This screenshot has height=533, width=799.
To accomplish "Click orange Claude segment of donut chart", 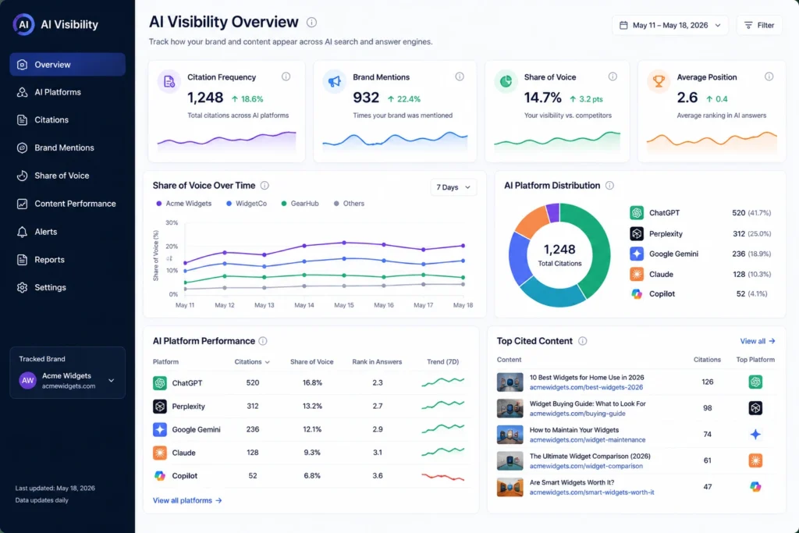I will point(531,221).
